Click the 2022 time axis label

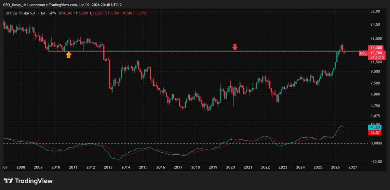pos(265,167)
